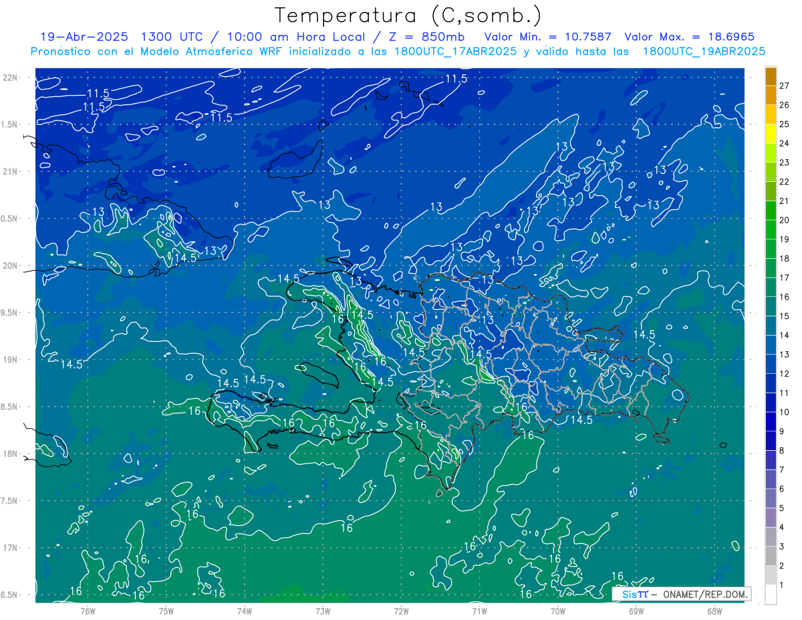Click the '24' value on the color scale
802x620 pixels.
pyautogui.click(x=785, y=143)
